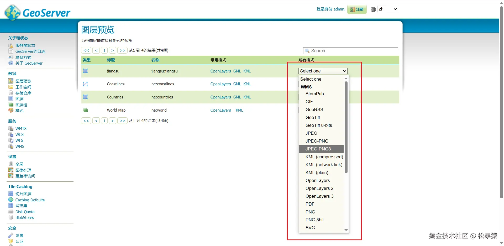This screenshot has width=504, height=246.
Task: Click the jiangsu polygon layer type icon
Action: (x=85, y=71)
